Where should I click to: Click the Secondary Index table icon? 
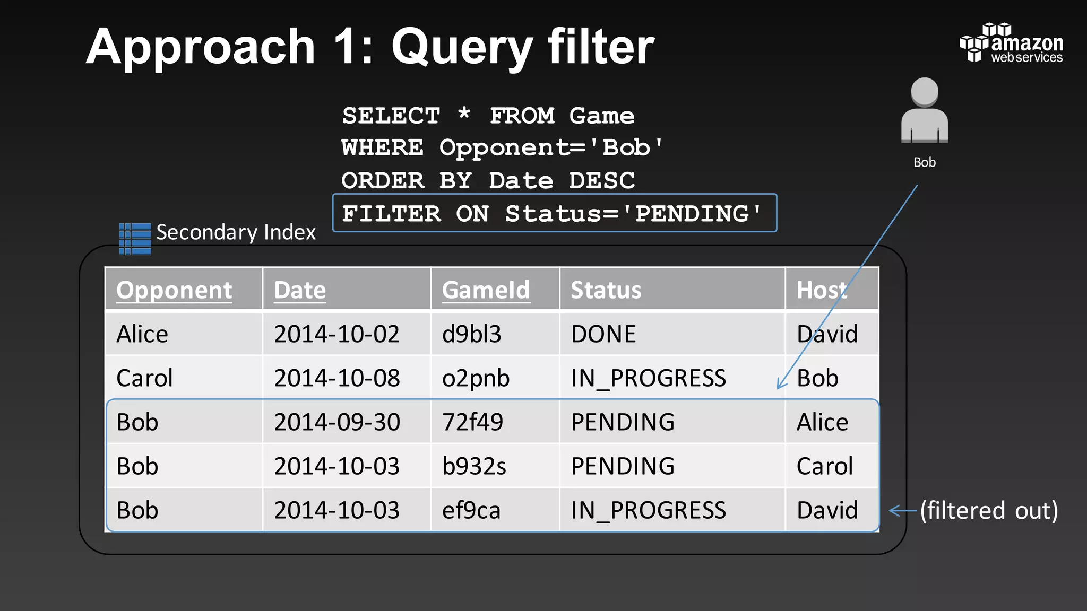tap(135, 239)
